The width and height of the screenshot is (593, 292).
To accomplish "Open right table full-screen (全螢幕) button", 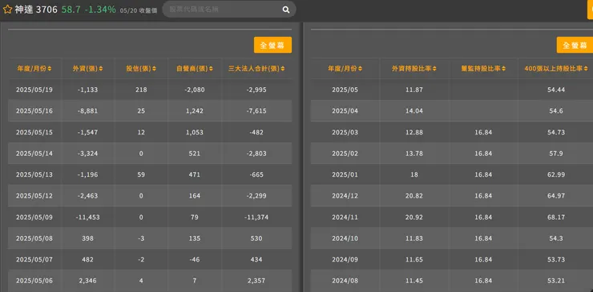I will 575,45.
